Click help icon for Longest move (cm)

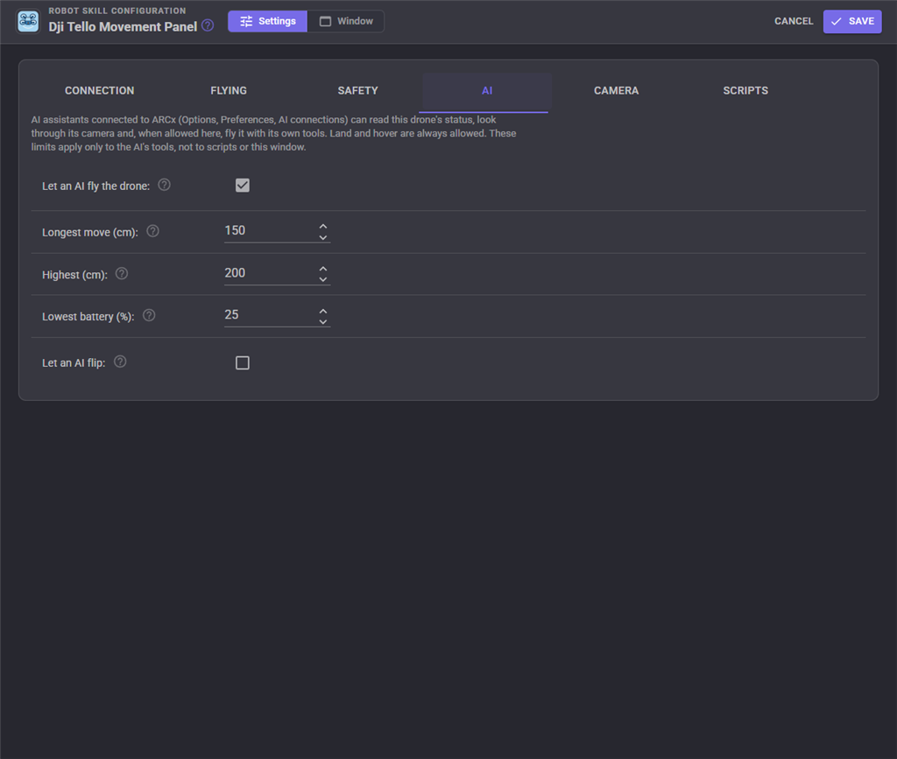coord(152,231)
